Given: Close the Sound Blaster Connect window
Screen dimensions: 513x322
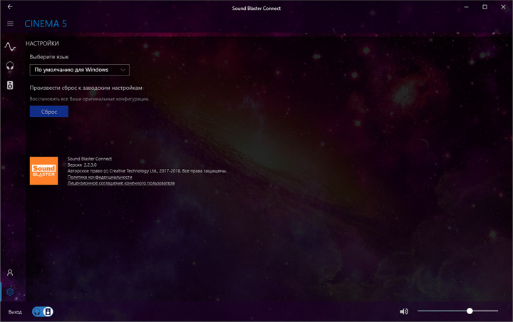Looking at the screenshot, I should coord(503,7).
